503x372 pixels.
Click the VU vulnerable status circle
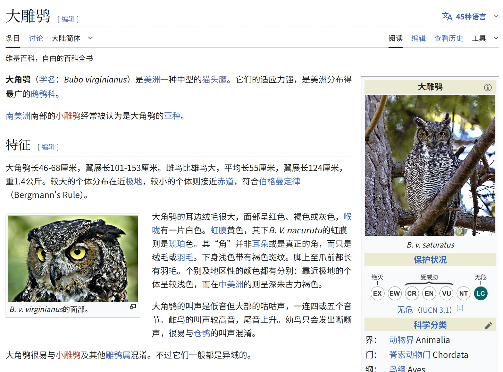coord(446,294)
